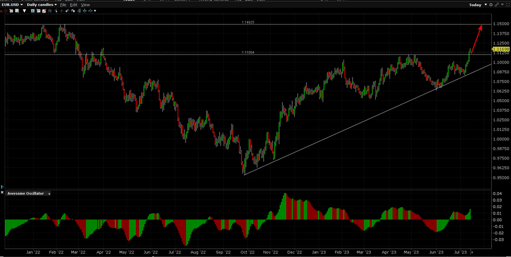Viewport: 511px width, 257px height.
Task: Click the 1.11698 current price tag
Action: pyautogui.click(x=502, y=49)
